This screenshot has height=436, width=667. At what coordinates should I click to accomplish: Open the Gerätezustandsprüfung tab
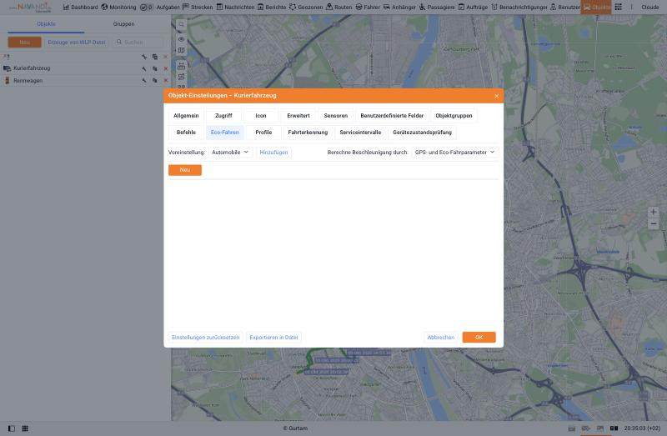pyautogui.click(x=422, y=133)
